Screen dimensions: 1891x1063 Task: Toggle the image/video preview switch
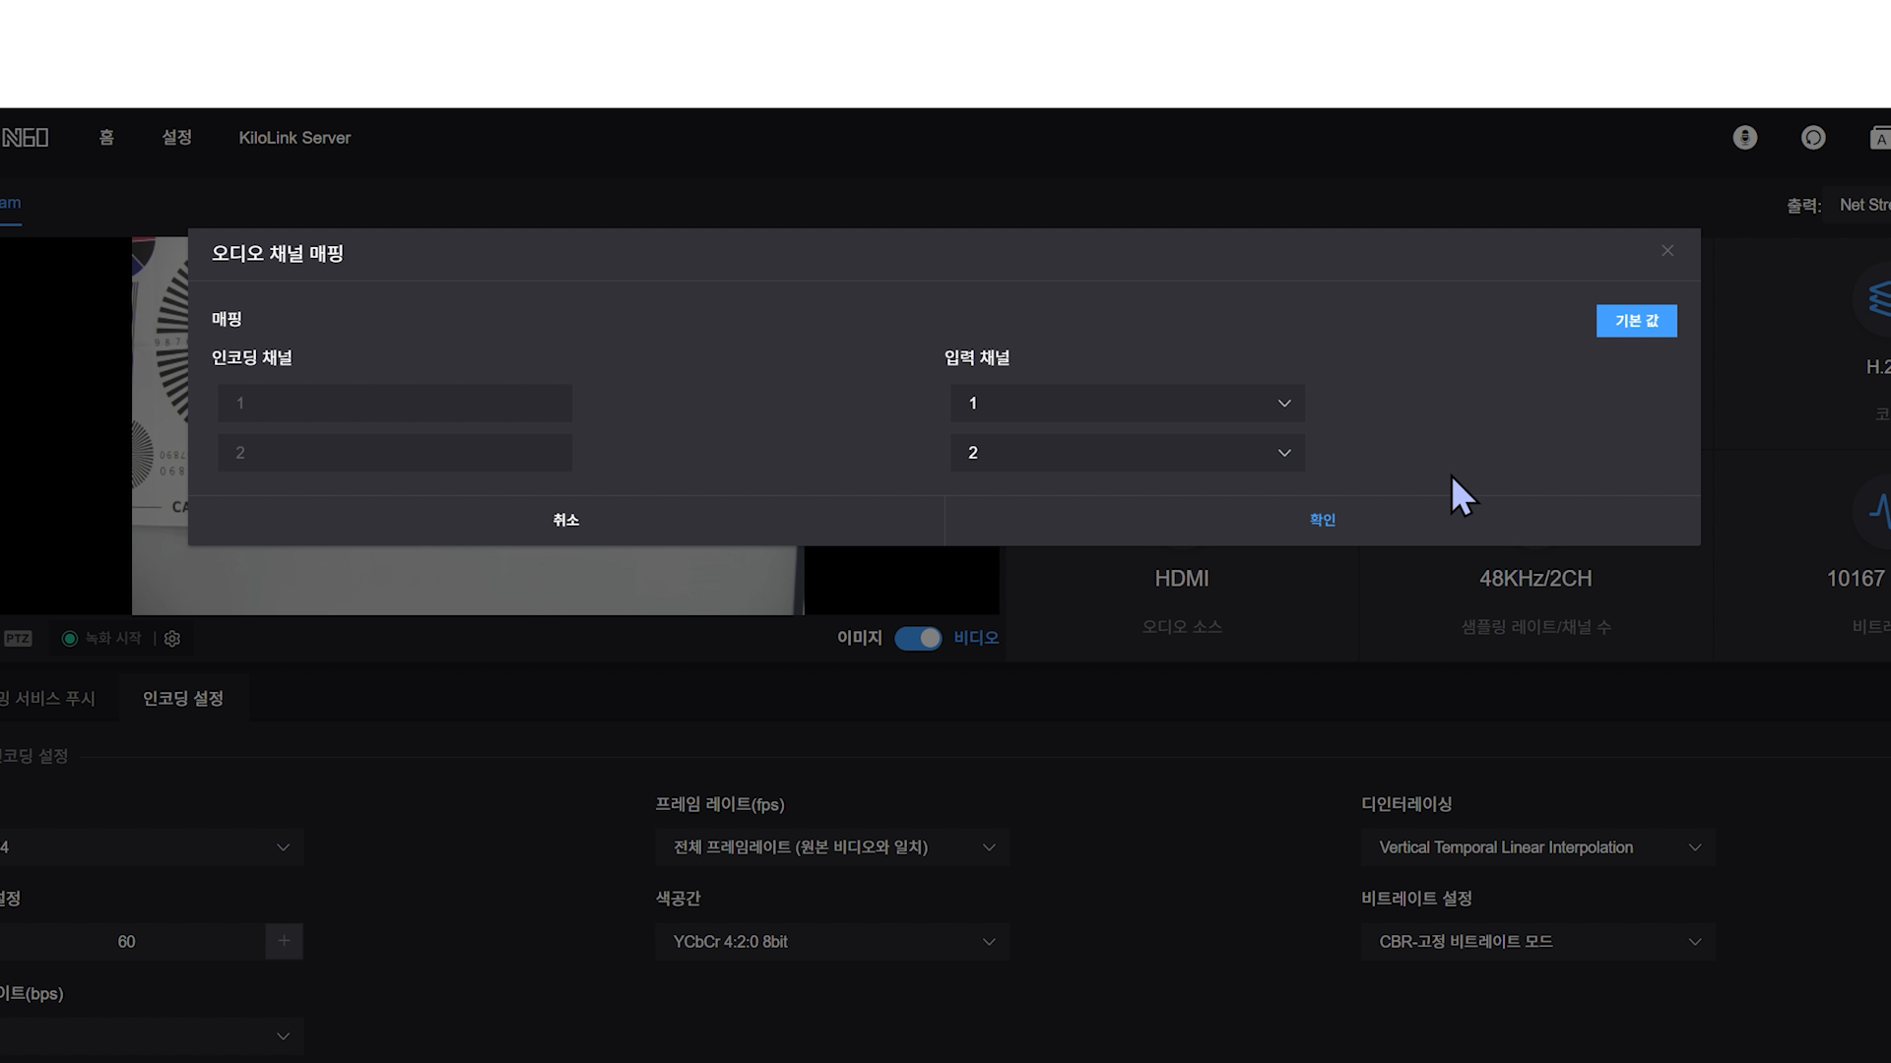point(918,639)
